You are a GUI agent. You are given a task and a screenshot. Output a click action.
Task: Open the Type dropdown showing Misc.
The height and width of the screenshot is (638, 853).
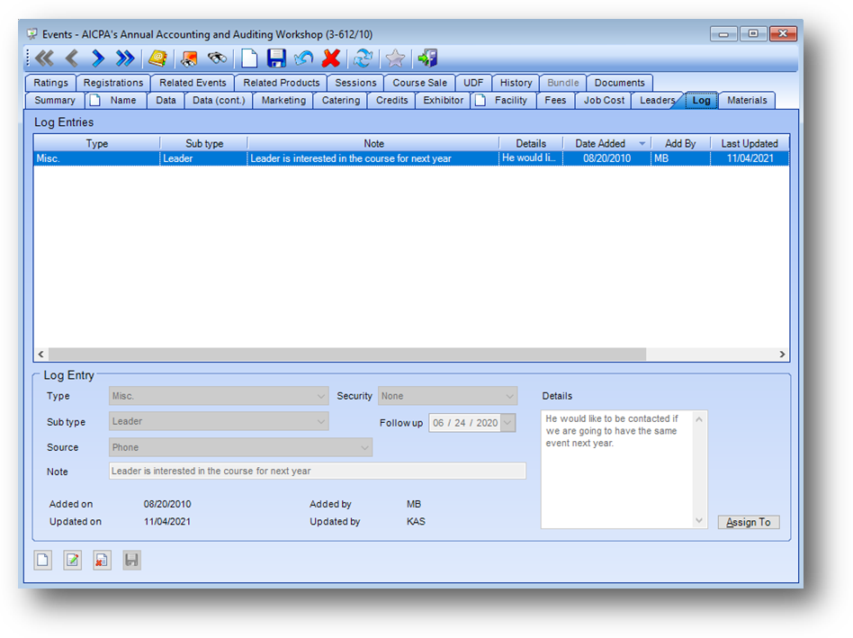coord(219,396)
